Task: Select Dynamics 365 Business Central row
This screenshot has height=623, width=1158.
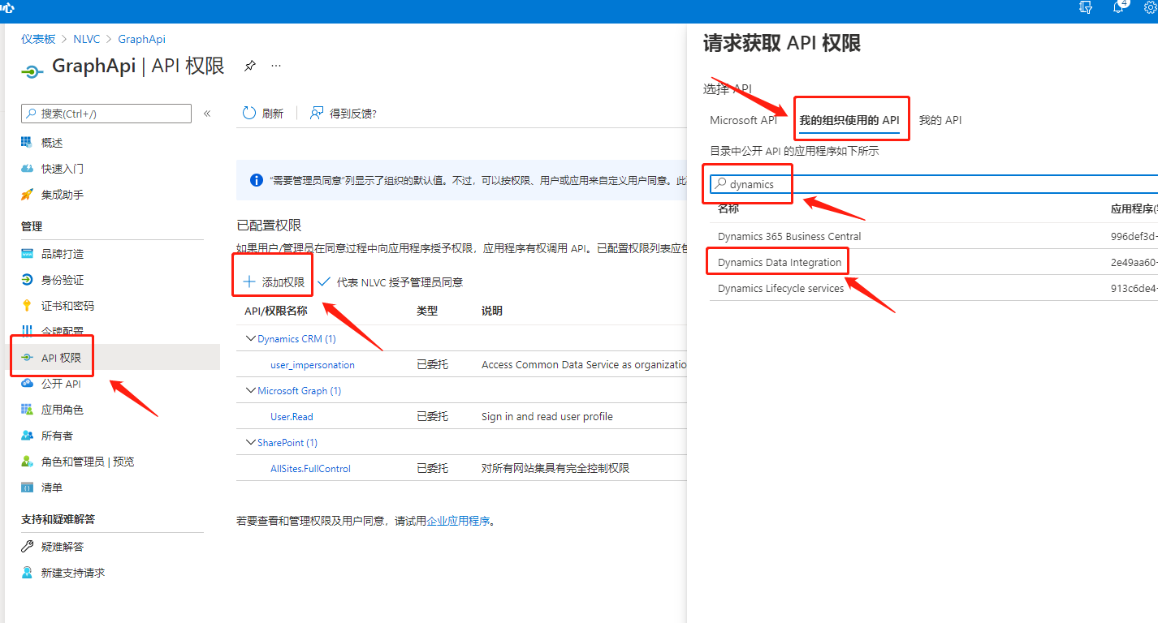Action: [934, 236]
